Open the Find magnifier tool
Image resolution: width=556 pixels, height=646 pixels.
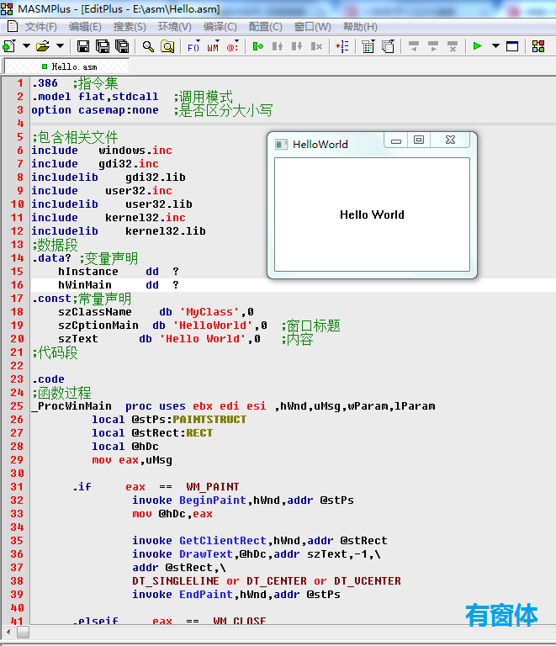(148, 46)
